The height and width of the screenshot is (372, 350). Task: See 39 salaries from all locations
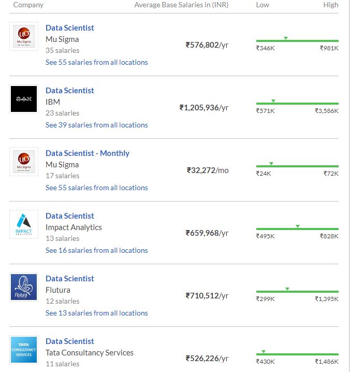coord(97,125)
